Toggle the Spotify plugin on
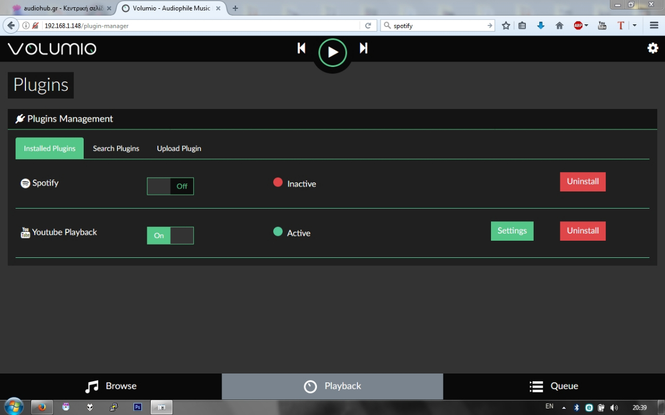This screenshot has height=415, width=665. coord(170,186)
